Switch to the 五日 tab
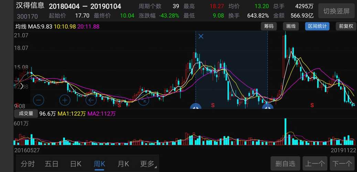The width and height of the screenshot is (357, 172). [x=52, y=164]
